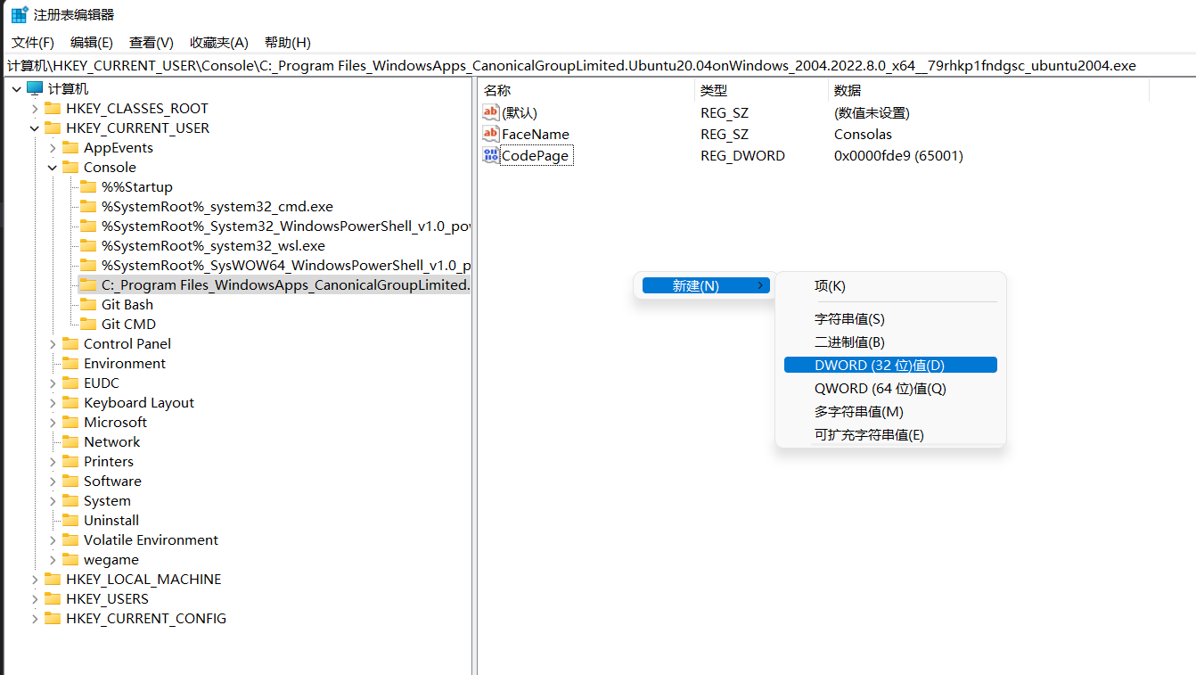Click REG_DWORD type cell
Image resolution: width=1196 pixels, height=675 pixels.
coord(742,155)
